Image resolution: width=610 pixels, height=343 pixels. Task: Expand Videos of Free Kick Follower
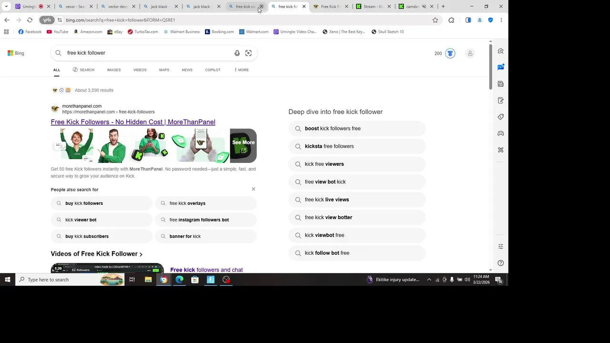pyautogui.click(x=97, y=254)
